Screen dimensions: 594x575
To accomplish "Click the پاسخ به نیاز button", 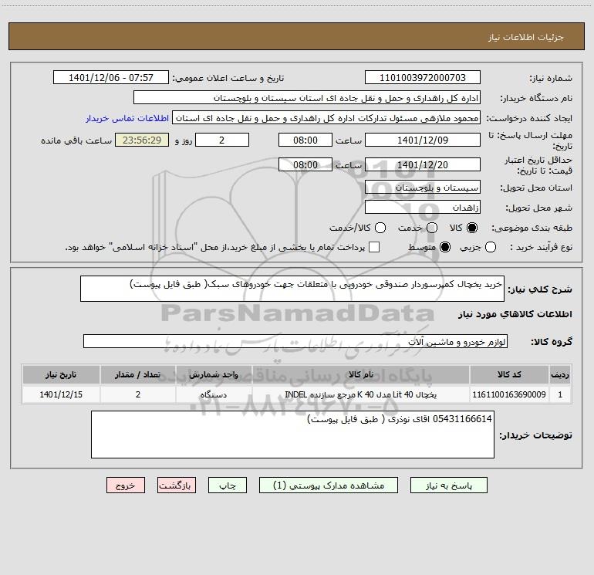I will pyautogui.click(x=448, y=485).
